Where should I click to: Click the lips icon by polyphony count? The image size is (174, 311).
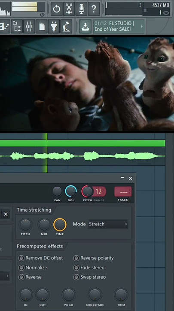pos(166,13)
